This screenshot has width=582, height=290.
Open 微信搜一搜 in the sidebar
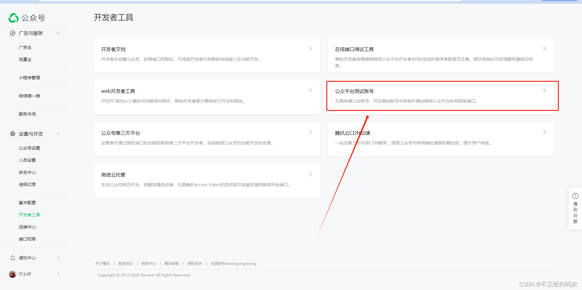(29, 96)
